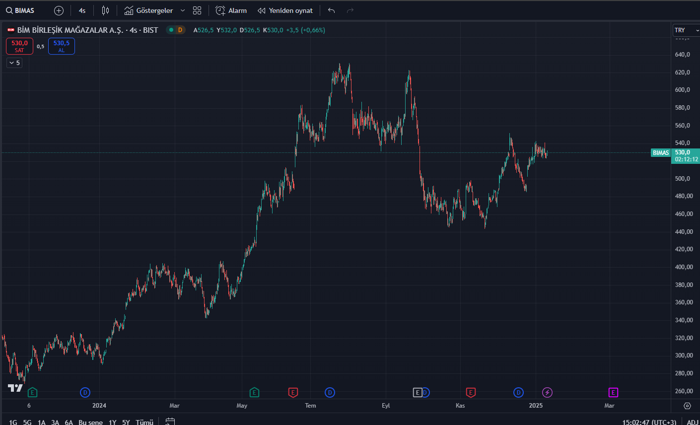Image resolution: width=700 pixels, height=425 pixels.
Task: Click the blue AL 530,5 buy button
Action: coord(62,46)
